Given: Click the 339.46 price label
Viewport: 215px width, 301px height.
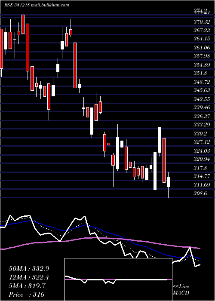Looking at the screenshot, I should pos(202,107).
